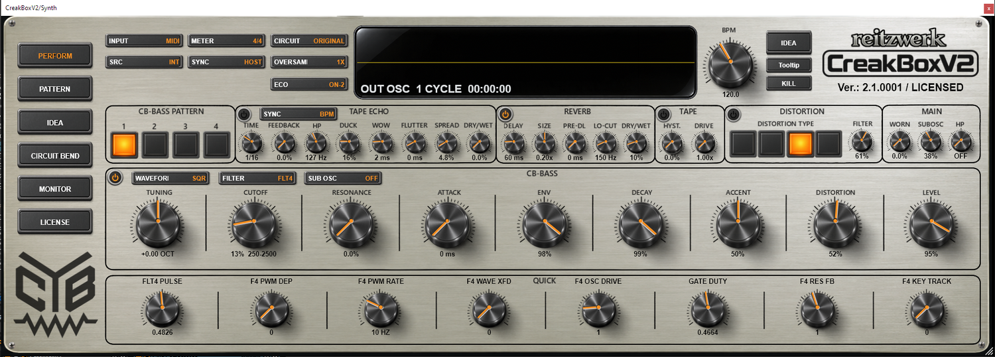Toggle the Reverb power button
Viewport: 995px width, 357px height.
(x=505, y=114)
